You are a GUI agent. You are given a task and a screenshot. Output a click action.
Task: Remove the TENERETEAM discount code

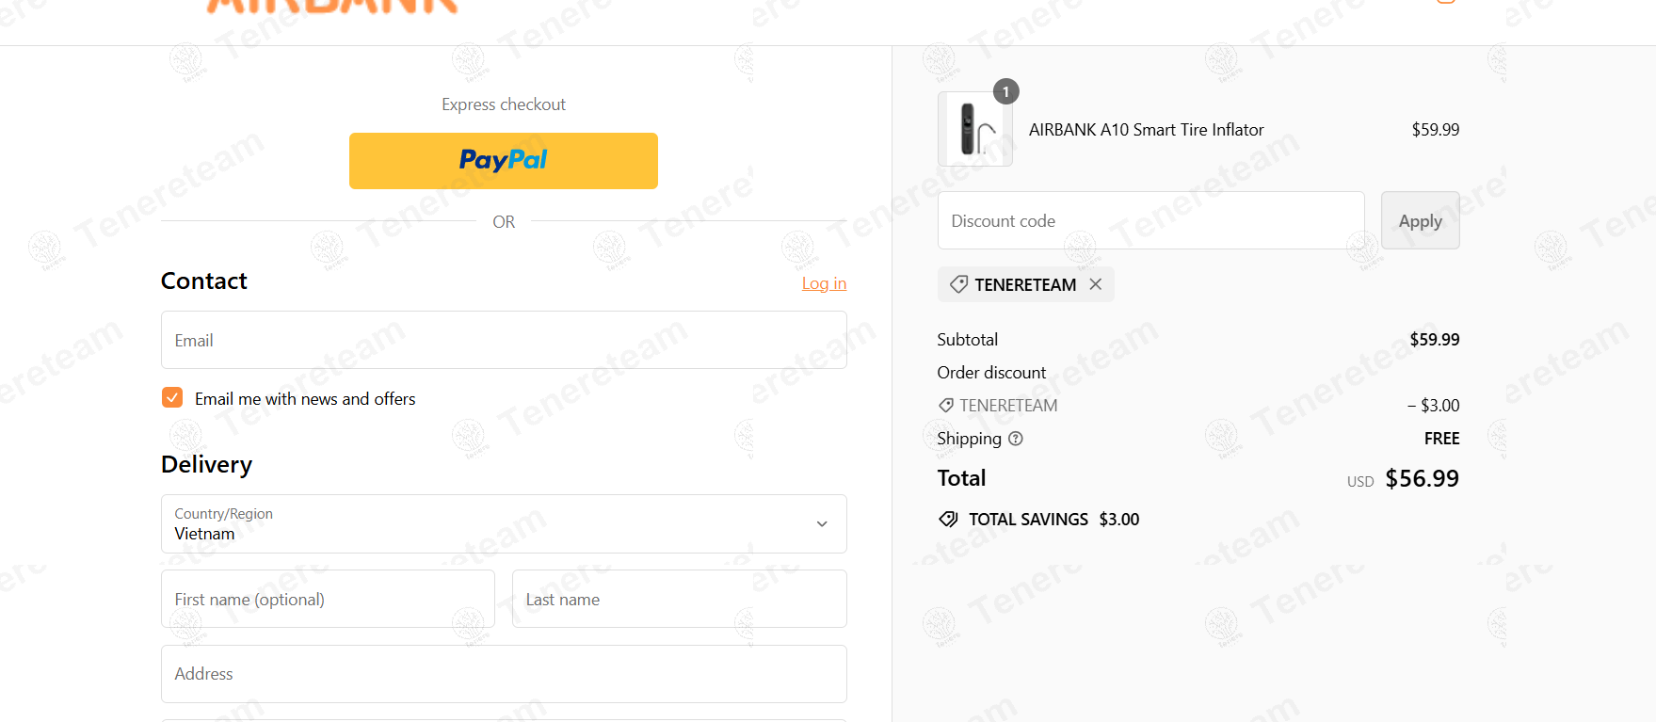point(1095,284)
